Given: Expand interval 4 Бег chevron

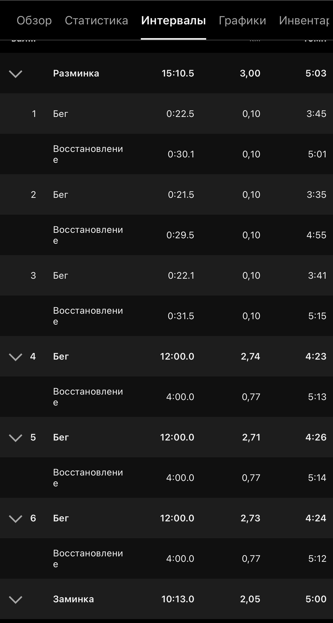Looking at the screenshot, I should [x=16, y=357].
